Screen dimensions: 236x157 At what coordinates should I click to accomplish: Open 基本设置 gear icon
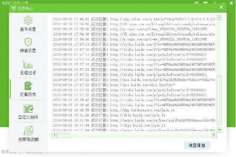click(28, 20)
